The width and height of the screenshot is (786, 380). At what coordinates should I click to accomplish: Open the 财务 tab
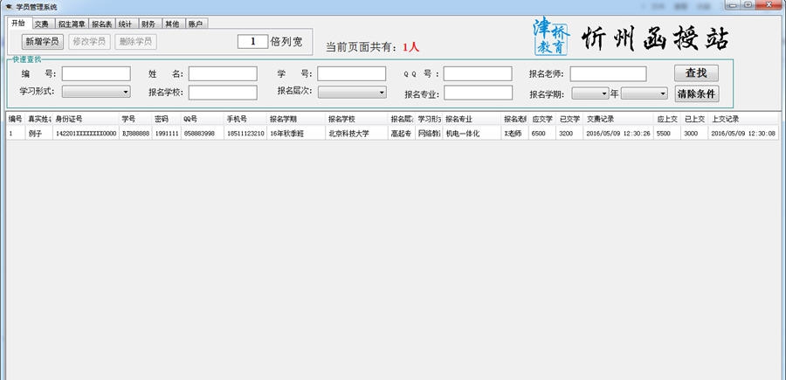148,24
